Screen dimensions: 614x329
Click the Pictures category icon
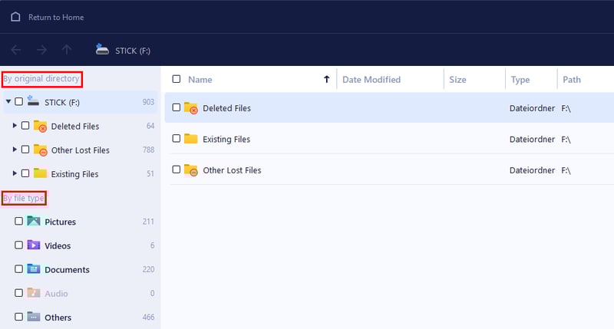point(34,221)
